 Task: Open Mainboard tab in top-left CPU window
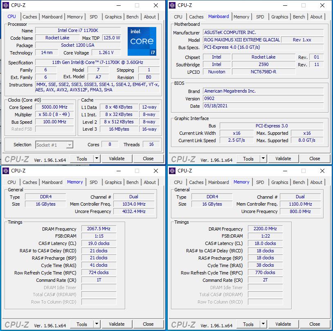point(52,17)
